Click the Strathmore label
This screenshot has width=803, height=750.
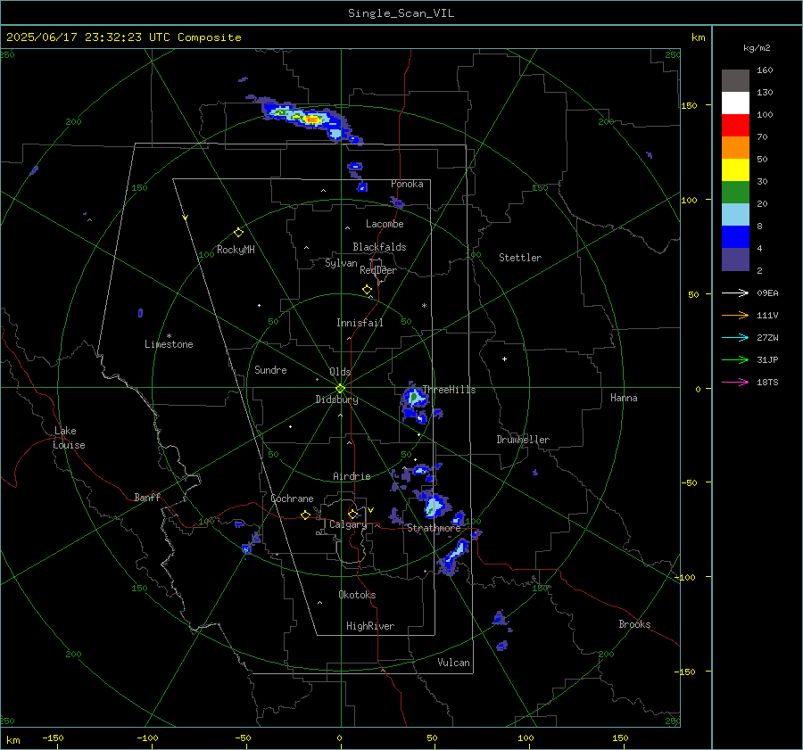434,528
